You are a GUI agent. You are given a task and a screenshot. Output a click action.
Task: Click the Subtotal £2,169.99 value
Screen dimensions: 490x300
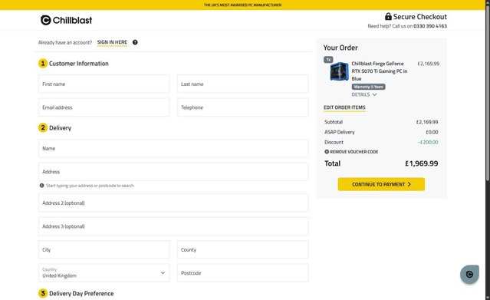[427, 122]
